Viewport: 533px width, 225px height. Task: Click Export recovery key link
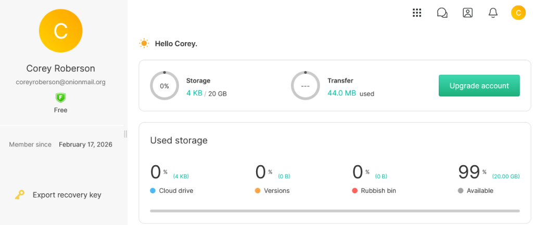coord(67,195)
